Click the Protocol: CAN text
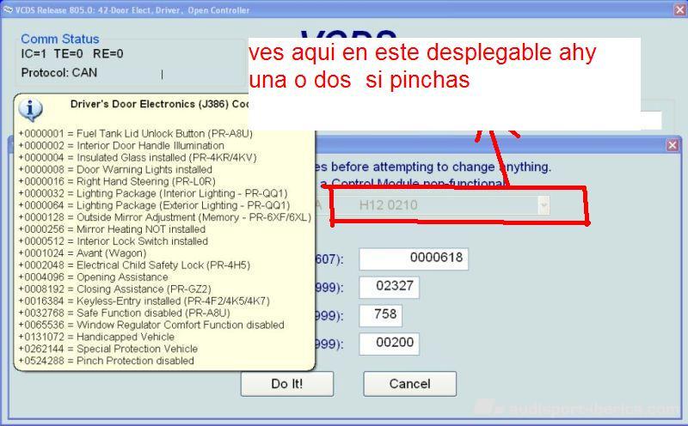 (x=59, y=72)
